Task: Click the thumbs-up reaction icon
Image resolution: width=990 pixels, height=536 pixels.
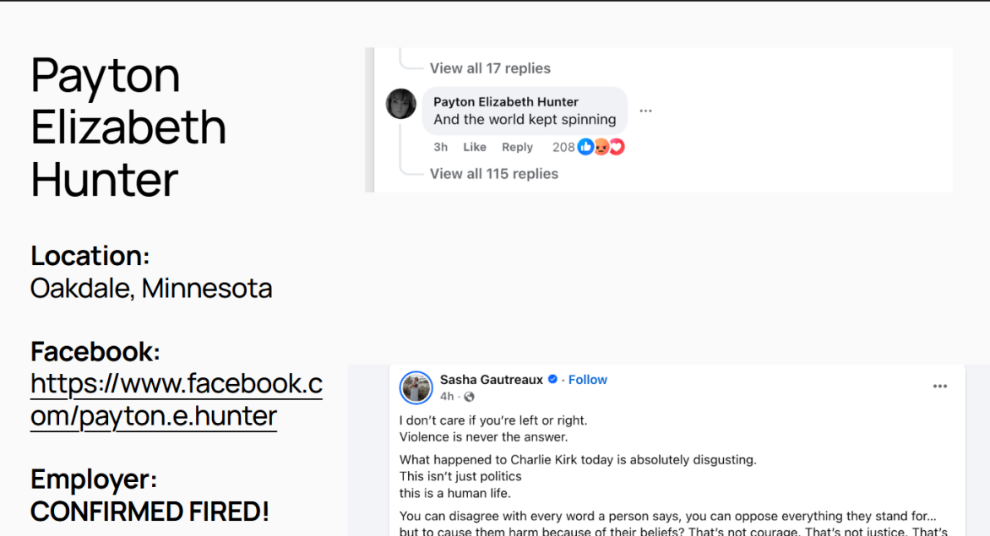Action: tap(586, 147)
